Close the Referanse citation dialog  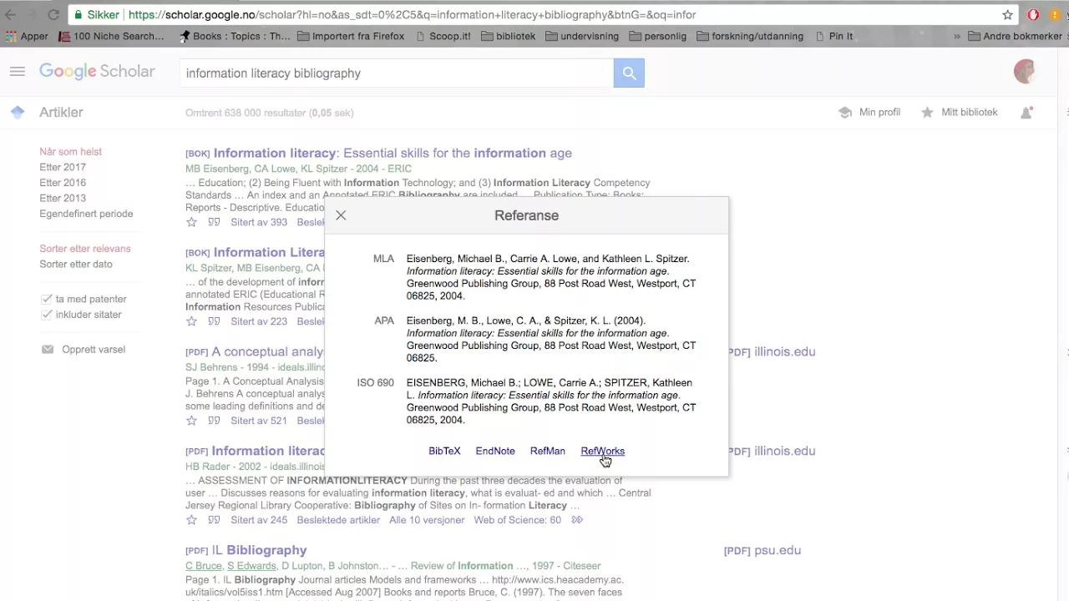(341, 215)
